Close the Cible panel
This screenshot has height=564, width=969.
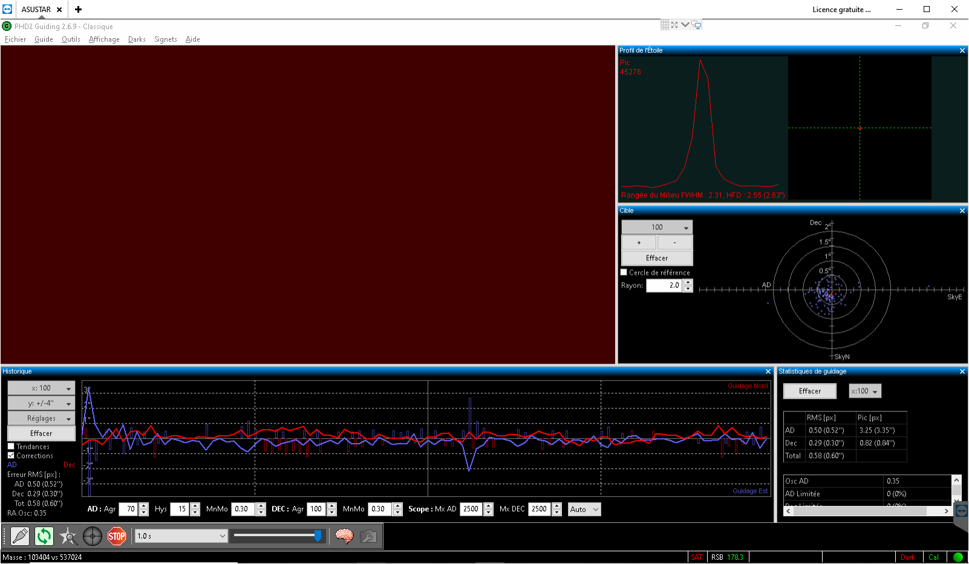962,211
